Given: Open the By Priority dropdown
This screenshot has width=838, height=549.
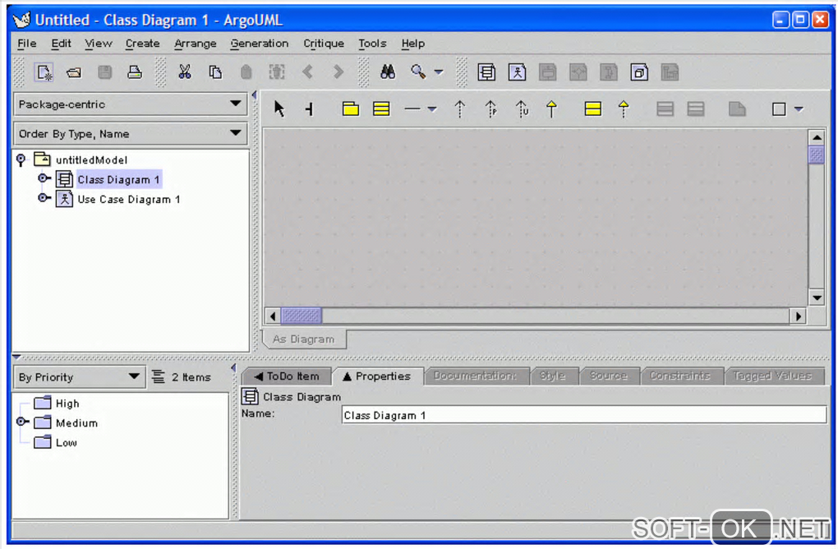Looking at the screenshot, I should [x=79, y=377].
